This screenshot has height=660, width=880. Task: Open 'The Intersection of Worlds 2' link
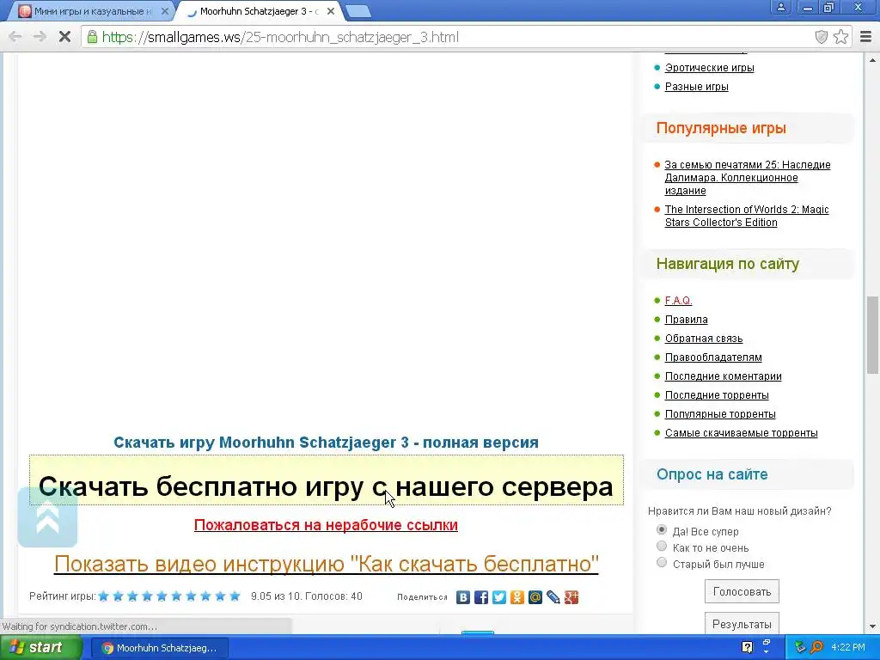[747, 216]
